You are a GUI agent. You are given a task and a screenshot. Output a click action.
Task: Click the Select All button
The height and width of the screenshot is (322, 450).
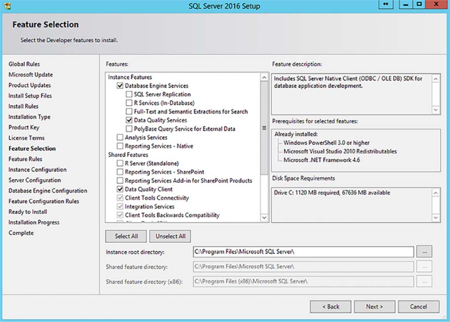125,236
